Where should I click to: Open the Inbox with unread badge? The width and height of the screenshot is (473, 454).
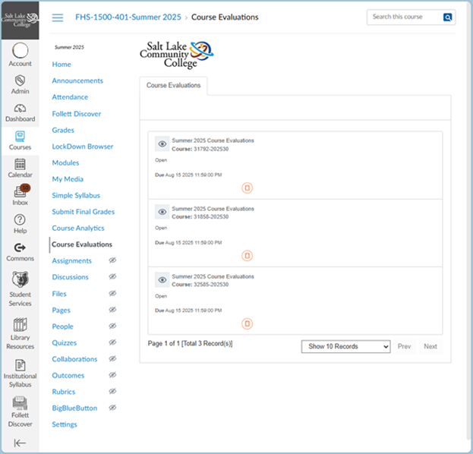click(20, 195)
